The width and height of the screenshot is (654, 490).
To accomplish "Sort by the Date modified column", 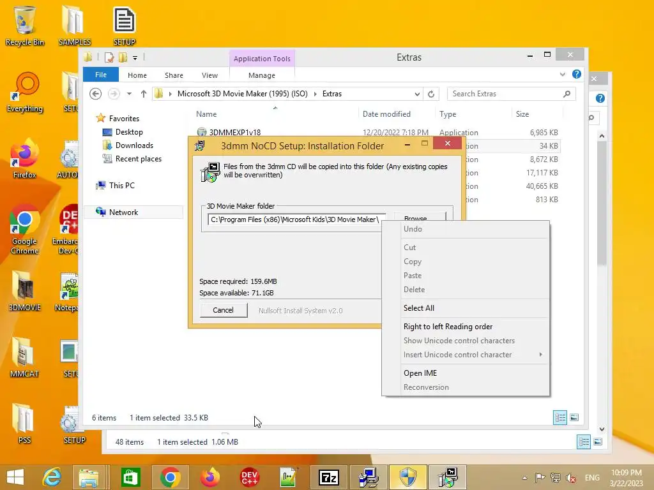I will (x=386, y=114).
